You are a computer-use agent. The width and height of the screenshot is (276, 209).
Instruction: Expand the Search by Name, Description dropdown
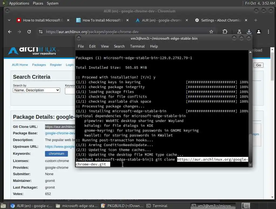click(x=36, y=90)
